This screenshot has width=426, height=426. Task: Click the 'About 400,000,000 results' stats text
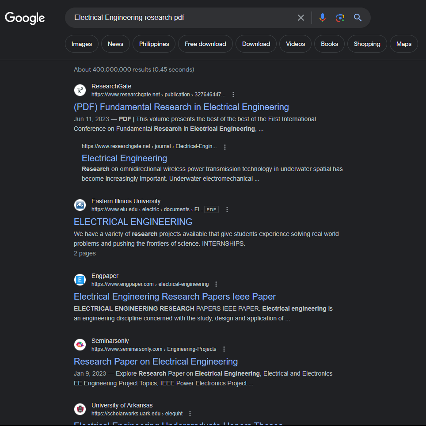point(134,69)
